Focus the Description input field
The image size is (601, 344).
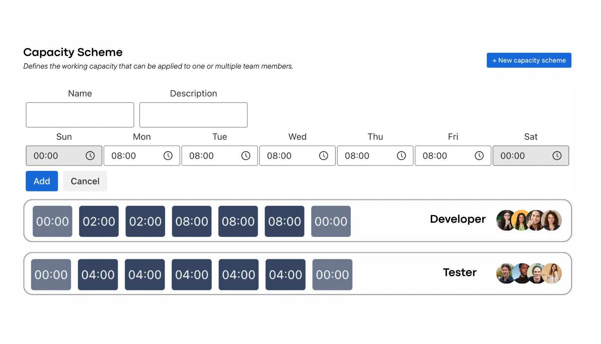point(193,115)
